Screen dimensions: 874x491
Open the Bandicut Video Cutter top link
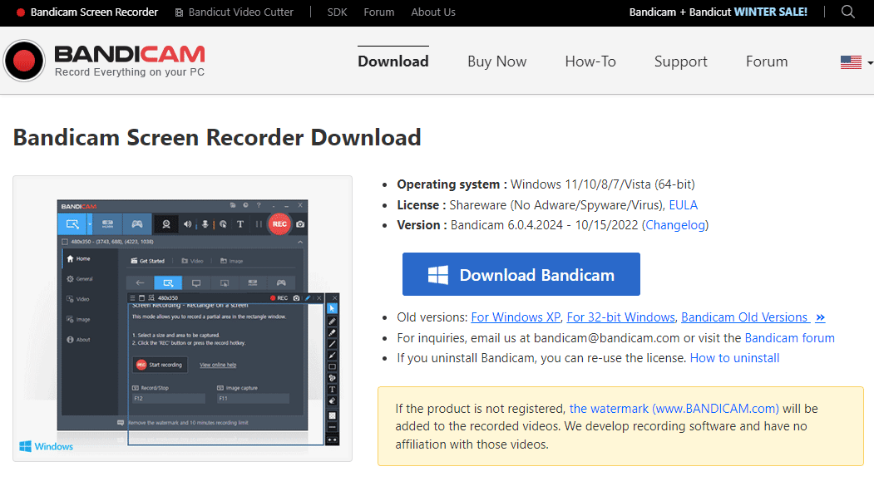tap(235, 12)
